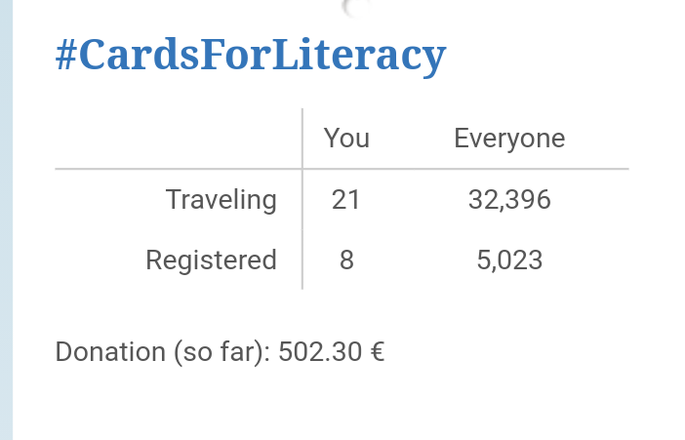Click the vertical divider line of the table

pyautogui.click(x=302, y=199)
